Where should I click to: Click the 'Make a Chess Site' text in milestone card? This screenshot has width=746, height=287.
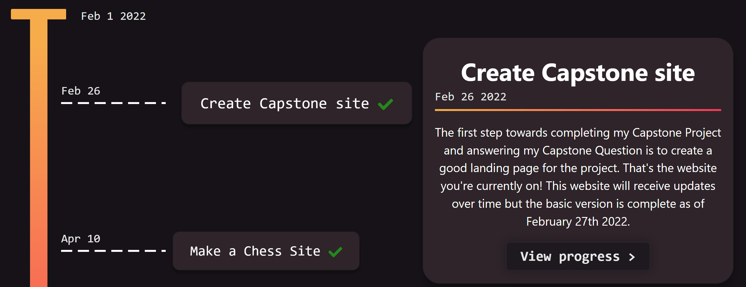coord(255,251)
